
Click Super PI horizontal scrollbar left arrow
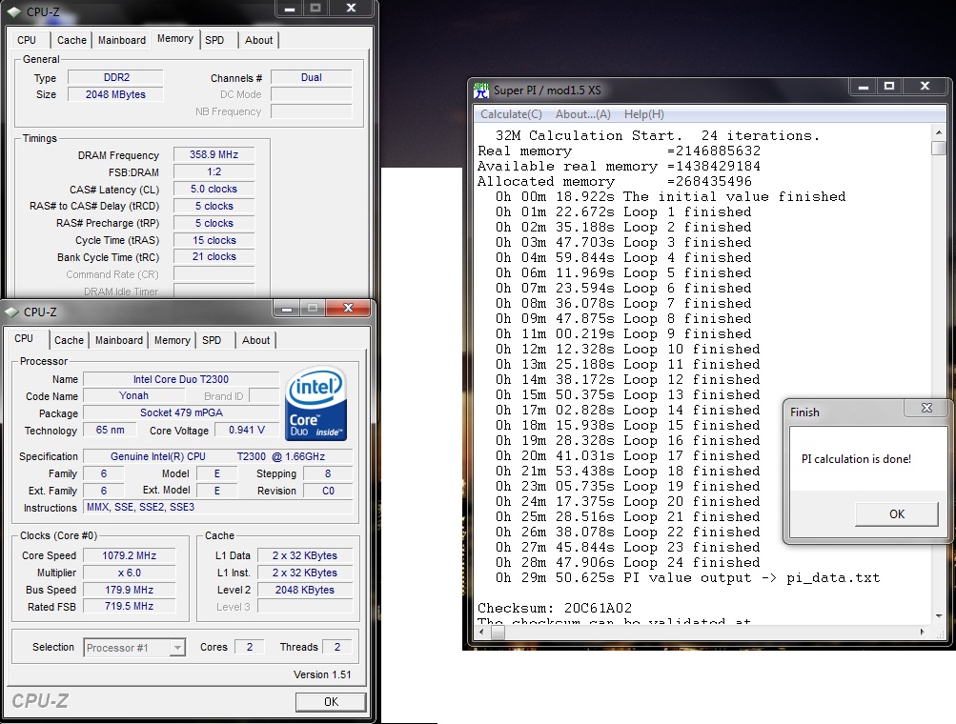[x=481, y=632]
